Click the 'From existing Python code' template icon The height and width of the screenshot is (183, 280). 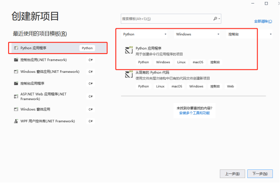[129, 74]
